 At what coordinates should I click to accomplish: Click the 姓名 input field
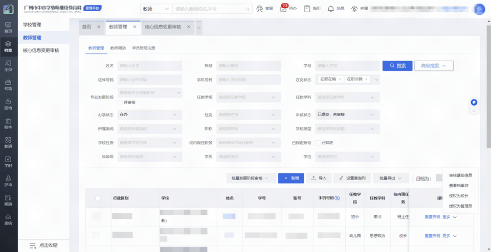(150, 66)
